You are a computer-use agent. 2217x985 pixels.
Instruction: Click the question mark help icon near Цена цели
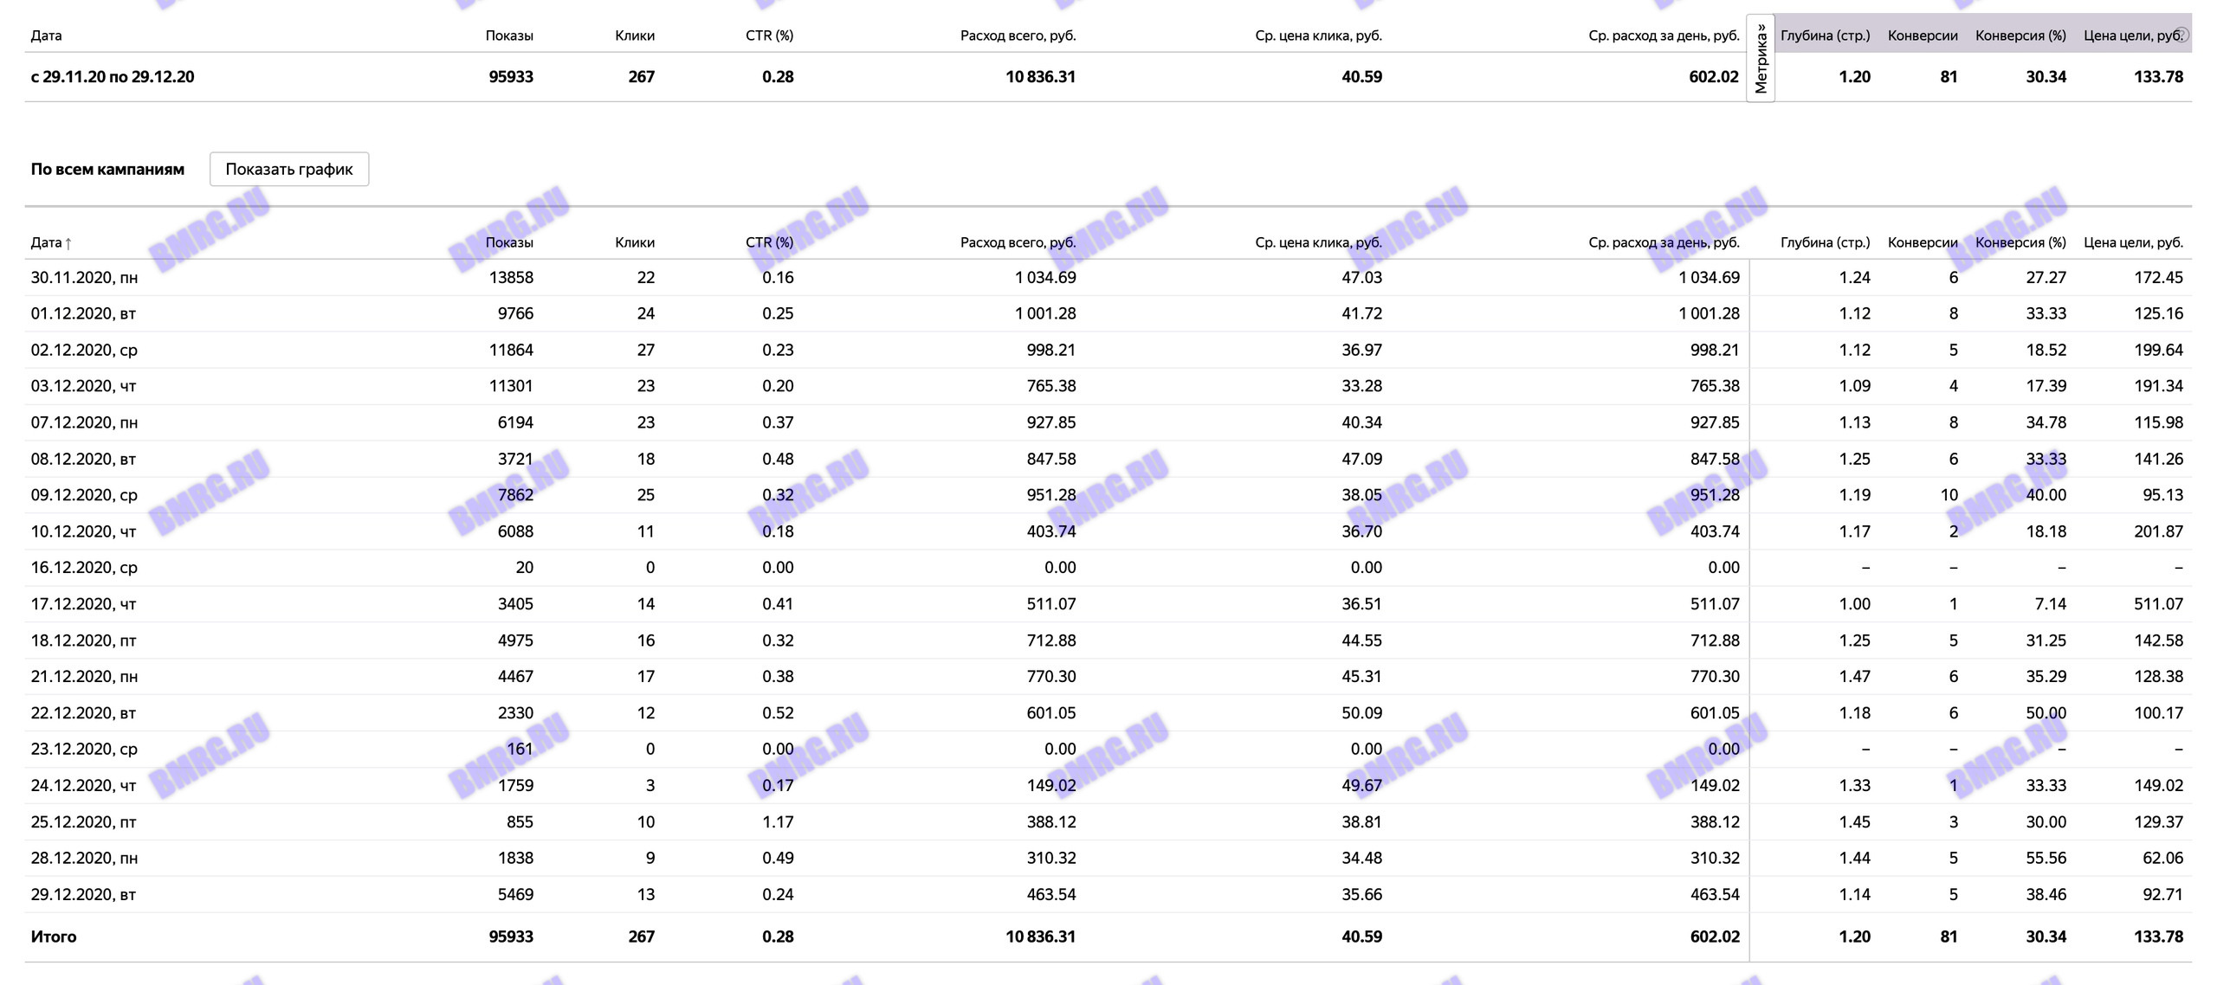[2182, 35]
